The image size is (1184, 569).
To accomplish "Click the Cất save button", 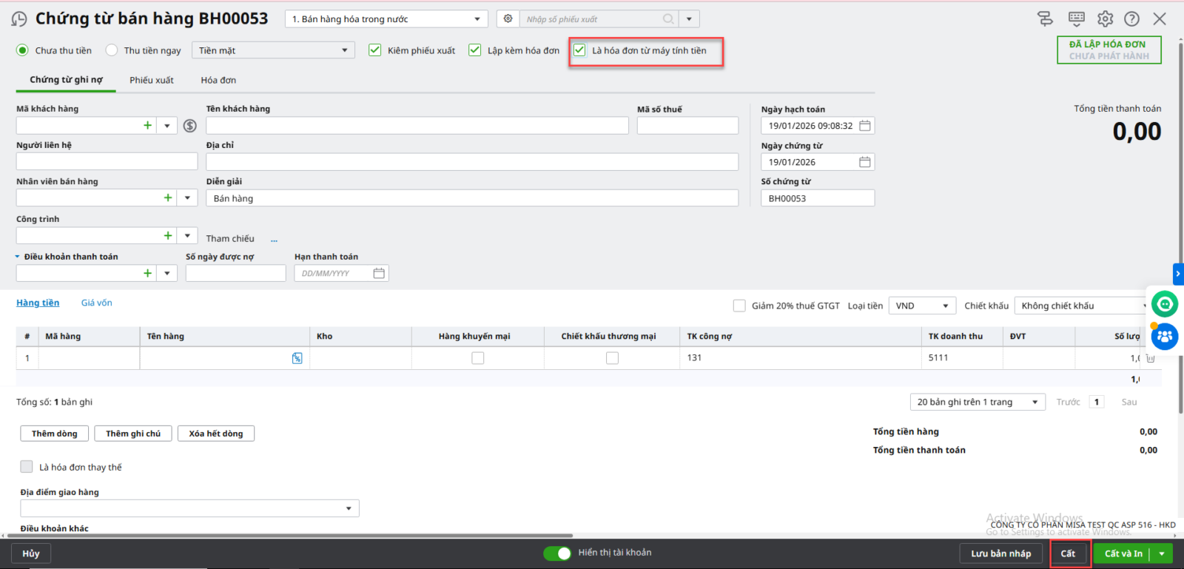I will (x=1068, y=553).
